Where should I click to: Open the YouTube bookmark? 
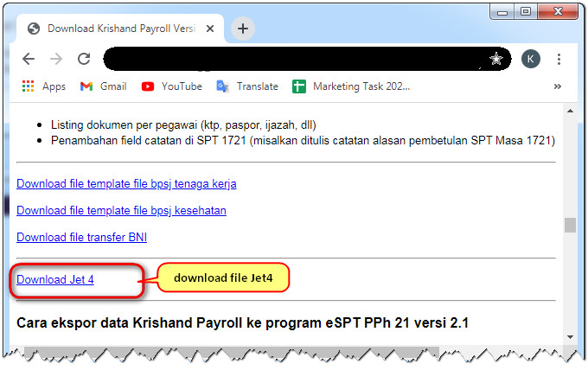[x=172, y=86]
